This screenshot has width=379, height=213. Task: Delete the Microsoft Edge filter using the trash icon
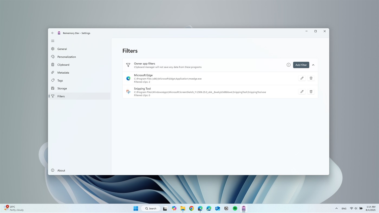pos(311,78)
